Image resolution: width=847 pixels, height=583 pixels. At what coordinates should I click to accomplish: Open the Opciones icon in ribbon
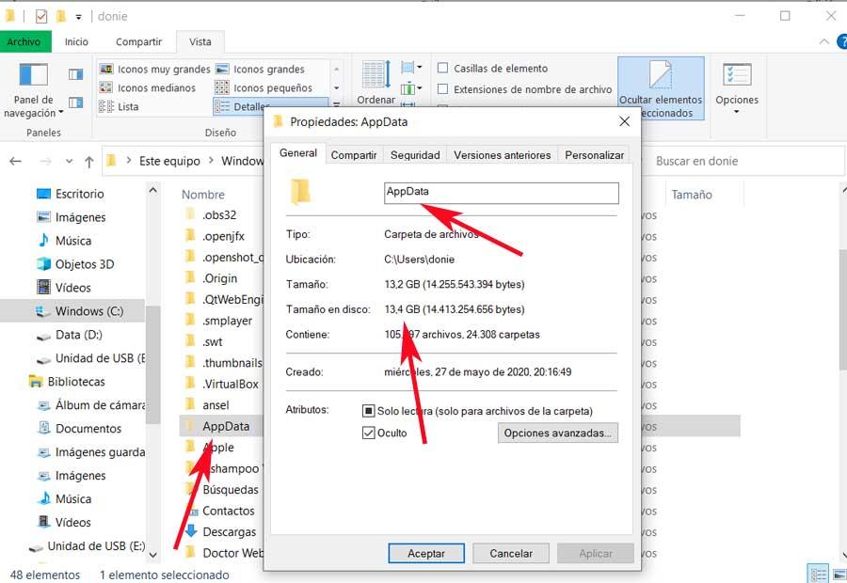[x=737, y=75]
